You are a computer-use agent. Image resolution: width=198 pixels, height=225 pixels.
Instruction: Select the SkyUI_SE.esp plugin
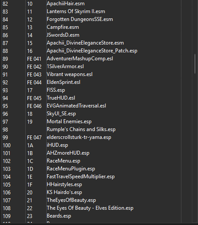click(61, 114)
